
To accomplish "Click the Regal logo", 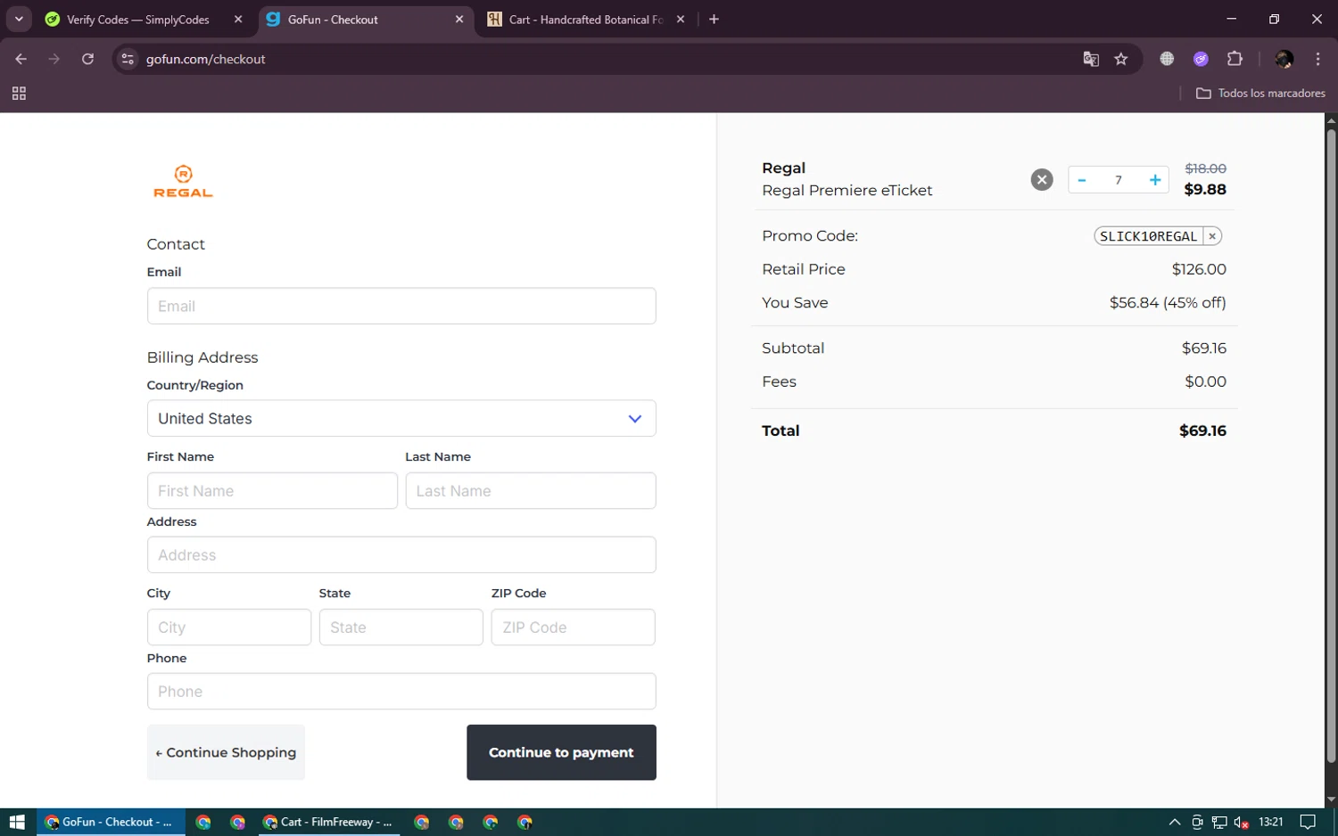I will click(183, 181).
